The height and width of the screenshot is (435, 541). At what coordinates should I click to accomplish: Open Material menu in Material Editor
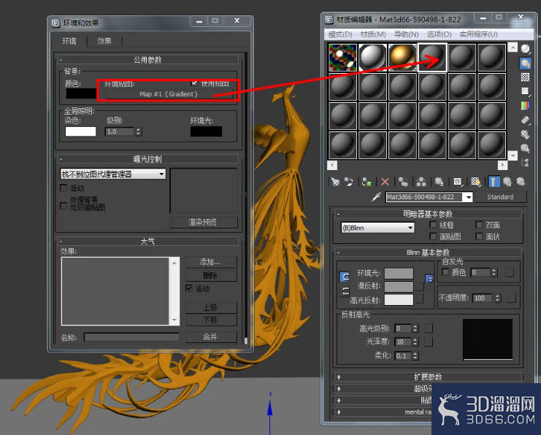(373, 34)
